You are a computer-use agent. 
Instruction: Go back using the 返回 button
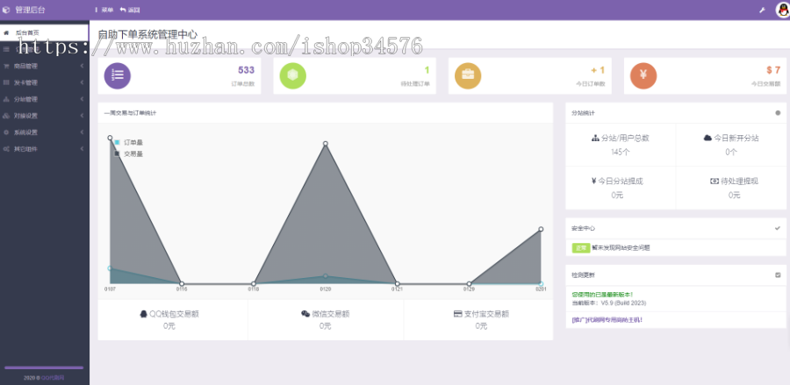coord(130,10)
